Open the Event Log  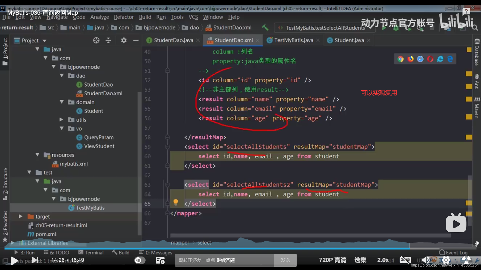[453, 252]
